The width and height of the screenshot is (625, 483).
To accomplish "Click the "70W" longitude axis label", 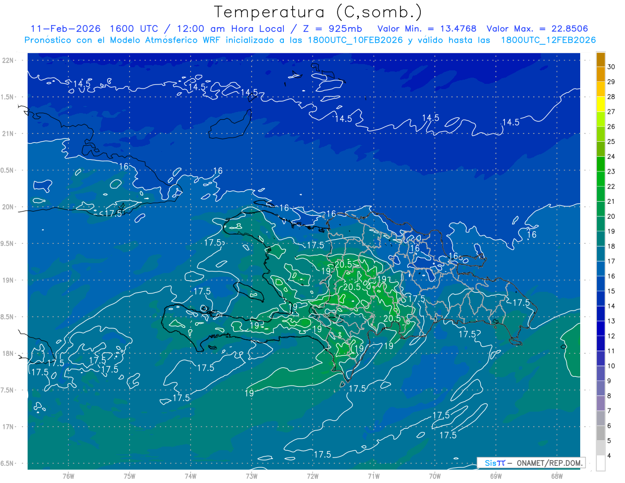I will pos(435,476).
